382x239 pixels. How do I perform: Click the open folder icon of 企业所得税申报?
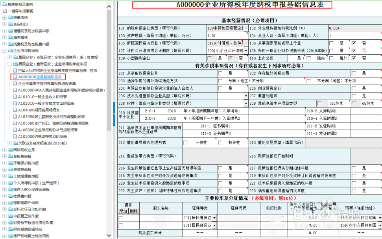coord(11,51)
